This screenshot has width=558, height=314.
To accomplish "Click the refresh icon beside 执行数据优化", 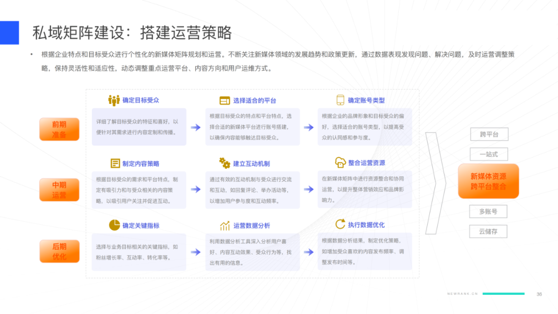I will (x=340, y=224).
